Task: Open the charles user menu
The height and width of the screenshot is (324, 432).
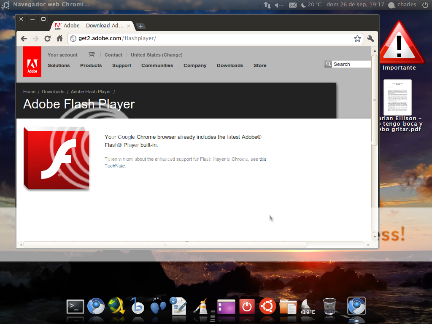Action: (402, 5)
